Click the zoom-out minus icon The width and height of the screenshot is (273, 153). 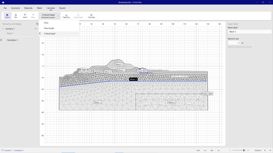231,150
